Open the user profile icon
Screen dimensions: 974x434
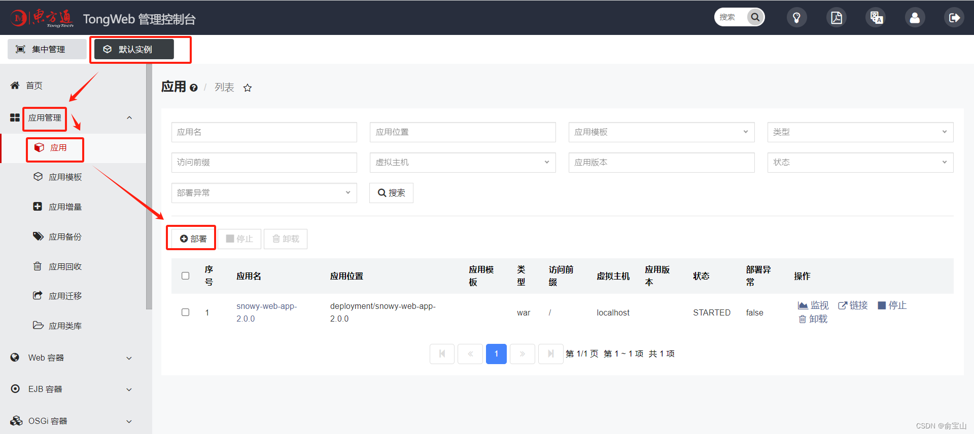(915, 18)
